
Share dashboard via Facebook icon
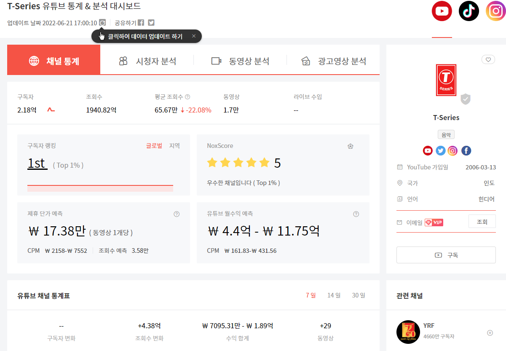pyautogui.click(x=141, y=23)
